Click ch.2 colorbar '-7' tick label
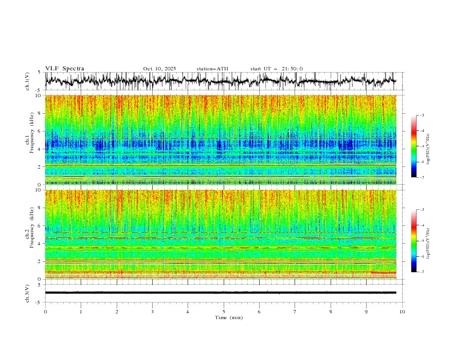This screenshot has width=453, height=350. point(422,272)
